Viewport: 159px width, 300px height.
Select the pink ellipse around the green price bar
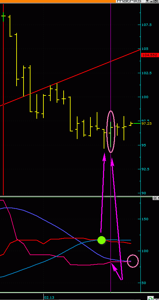click(111, 132)
